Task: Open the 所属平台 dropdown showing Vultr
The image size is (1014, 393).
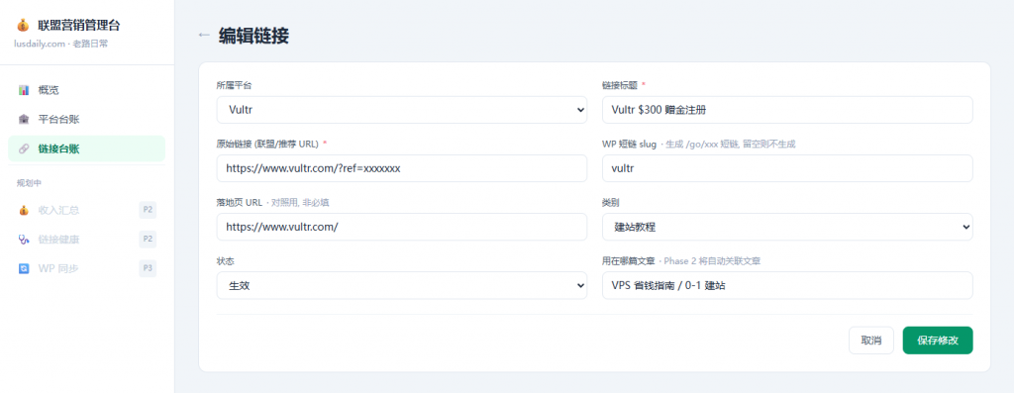Action: tap(402, 110)
